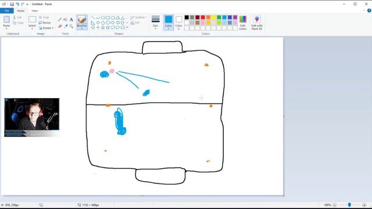Click the Redo arrow in title bar
Viewport: 372px width, 209px height.
click(23, 4)
